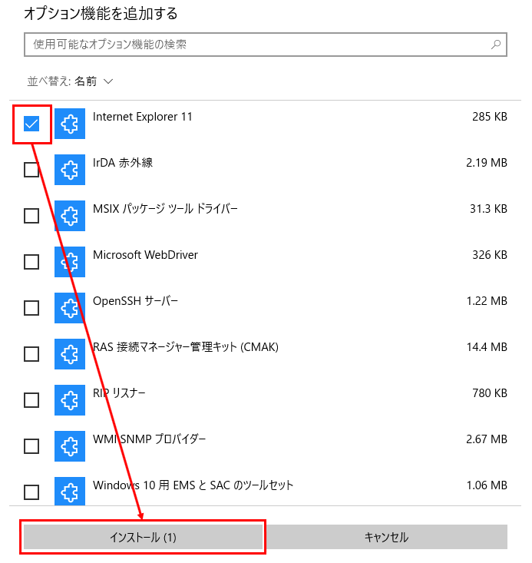Click the OpenSSH サーバー feature icon
Viewport: 532px width, 563px height.
tap(70, 308)
